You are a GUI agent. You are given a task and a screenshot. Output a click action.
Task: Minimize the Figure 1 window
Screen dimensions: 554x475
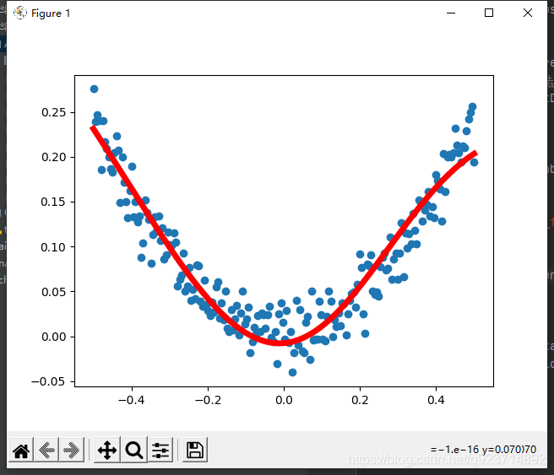point(451,13)
